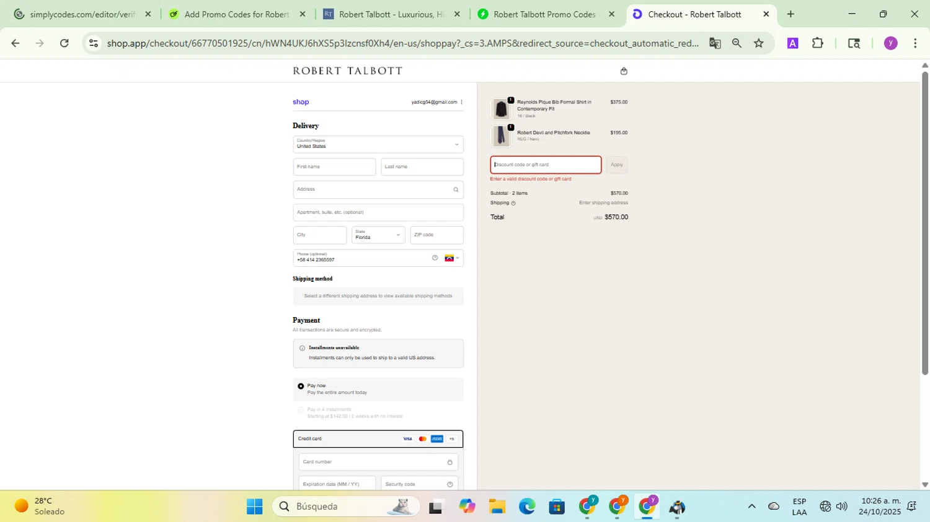The height and width of the screenshot is (522, 930).
Task: Click the Apply discount button
Action: click(x=617, y=165)
